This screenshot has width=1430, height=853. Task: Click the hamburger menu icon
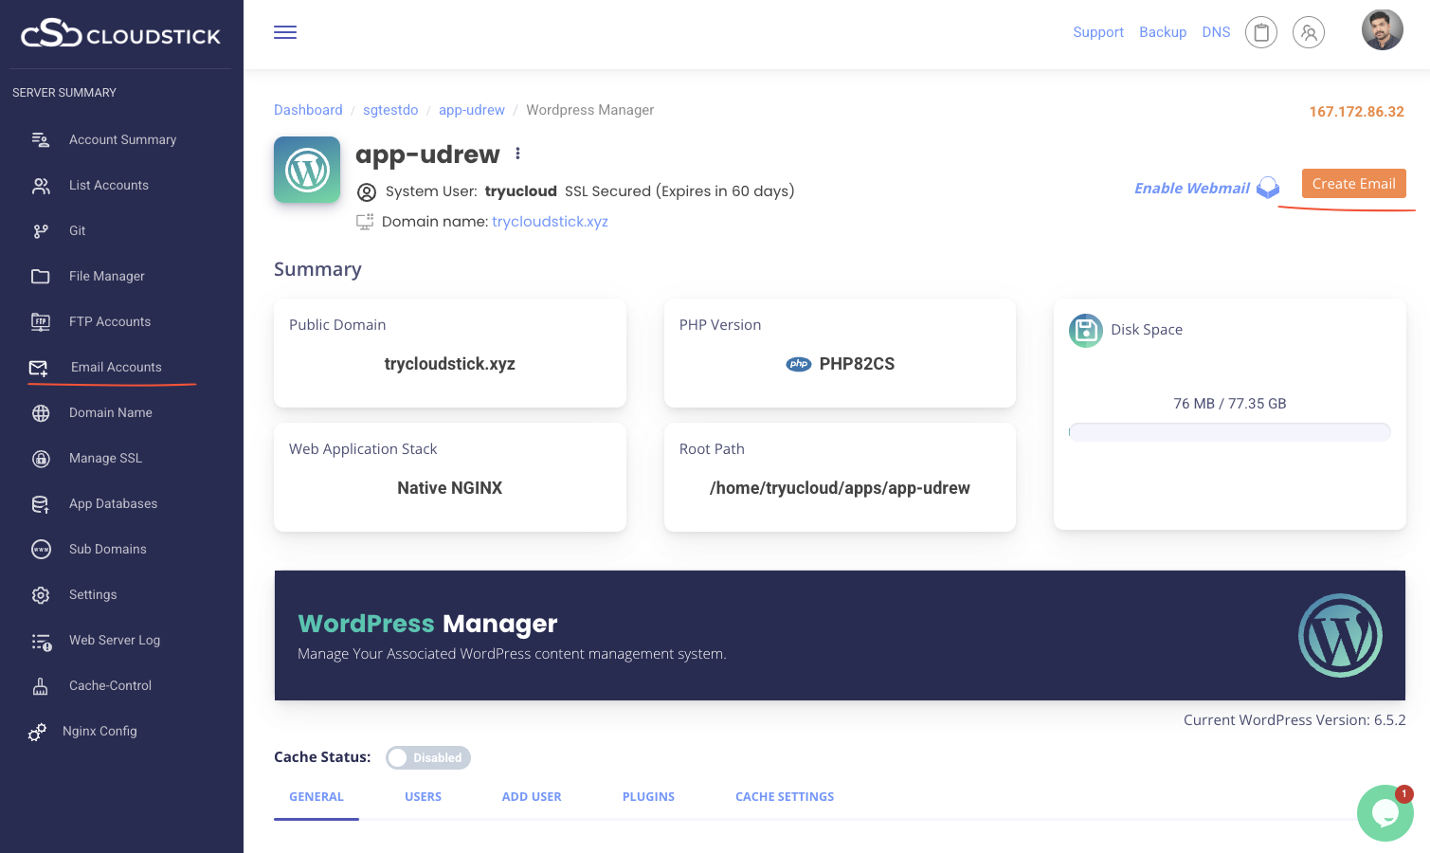[285, 32]
